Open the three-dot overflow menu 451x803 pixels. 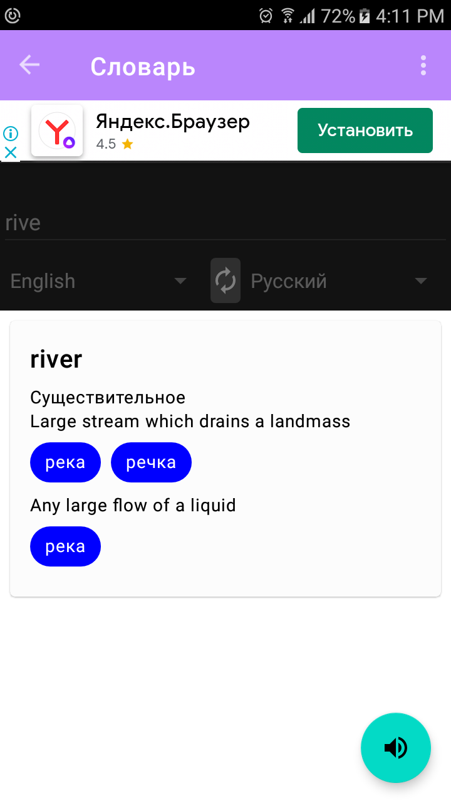(423, 65)
